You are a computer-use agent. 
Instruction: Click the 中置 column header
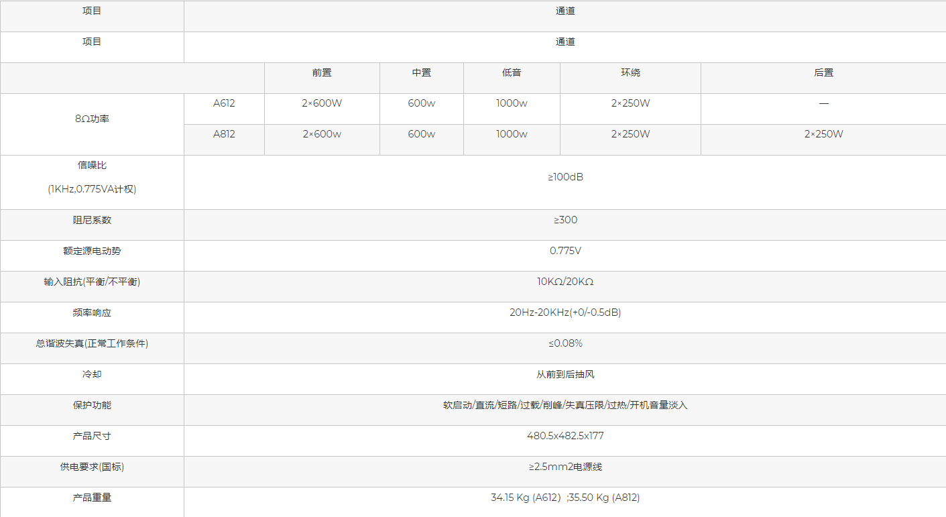click(421, 73)
